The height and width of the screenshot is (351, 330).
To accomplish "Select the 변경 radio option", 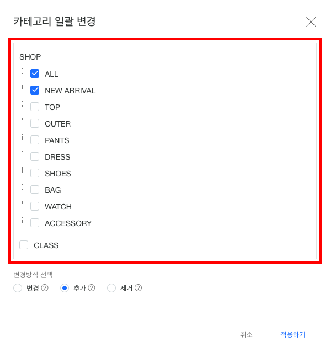I will coord(18,288).
